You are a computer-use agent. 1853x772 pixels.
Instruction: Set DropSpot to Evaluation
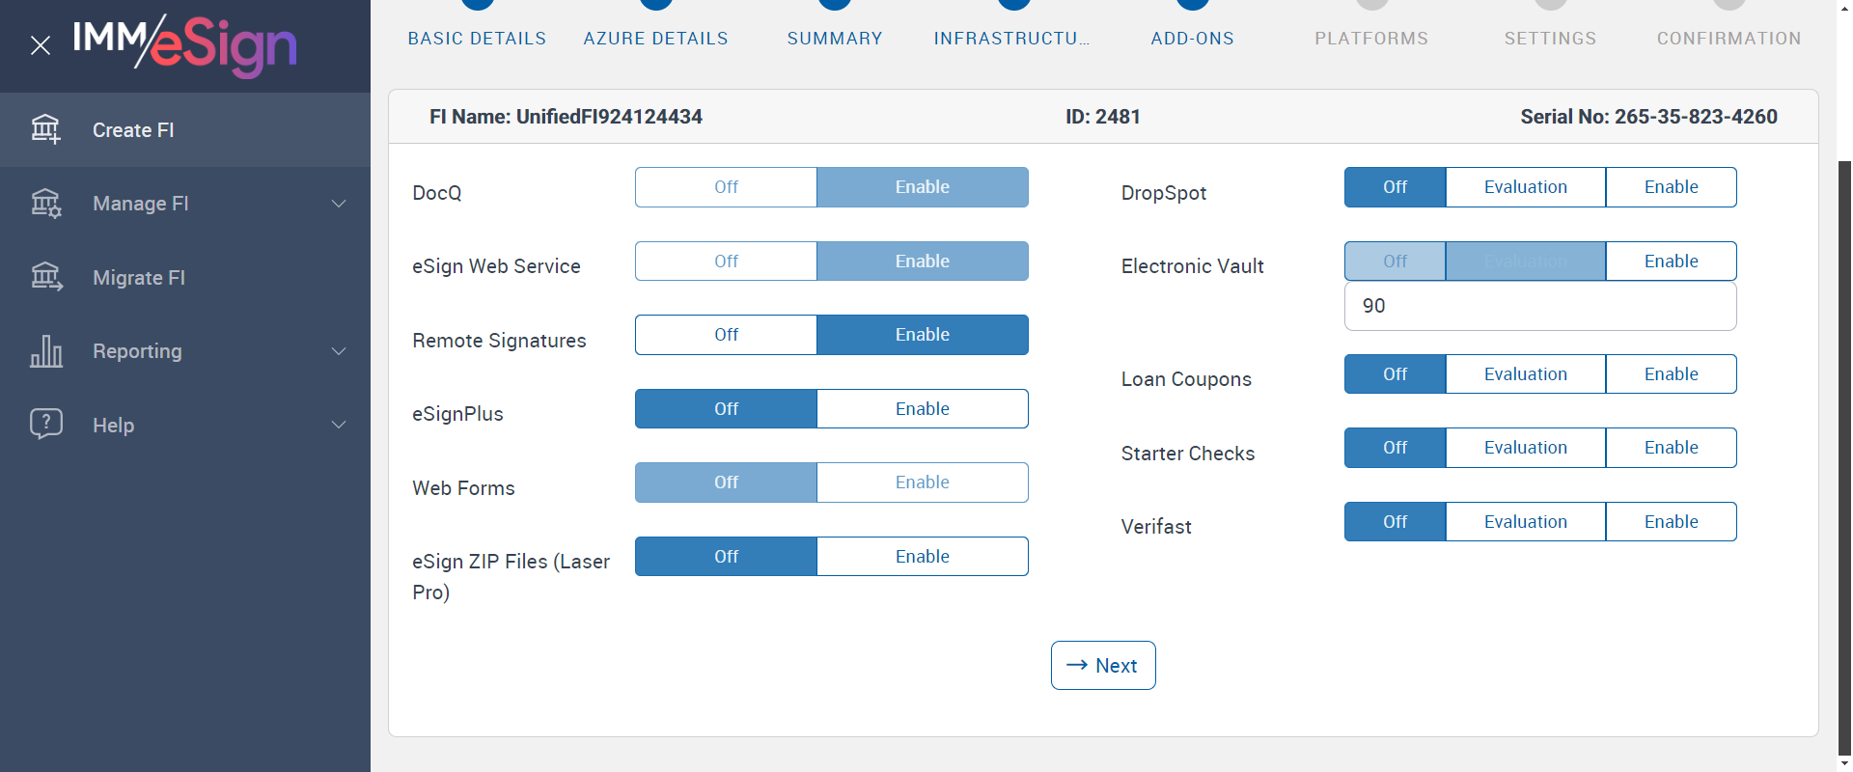[1526, 187]
